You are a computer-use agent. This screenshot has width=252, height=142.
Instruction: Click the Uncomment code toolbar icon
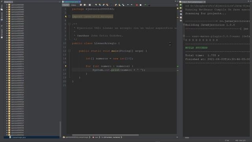coord(149,5)
